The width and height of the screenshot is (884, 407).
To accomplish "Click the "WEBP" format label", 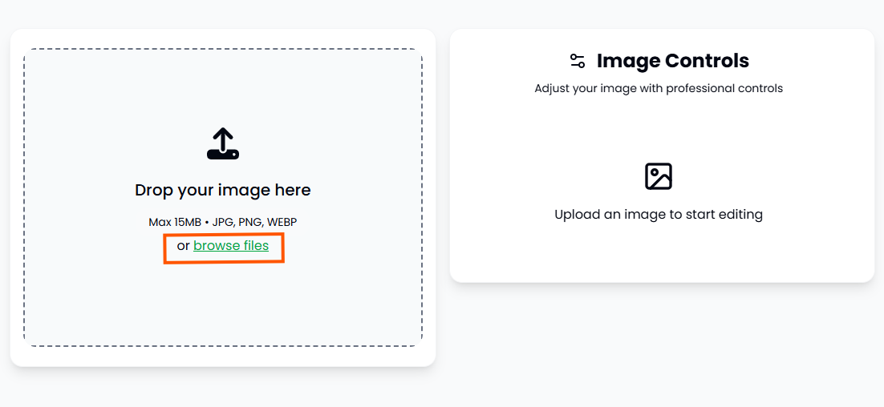I will coord(282,222).
